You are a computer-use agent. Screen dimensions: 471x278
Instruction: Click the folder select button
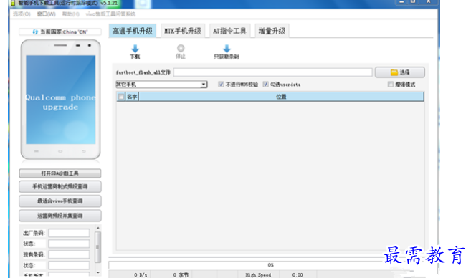coord(400,72)
